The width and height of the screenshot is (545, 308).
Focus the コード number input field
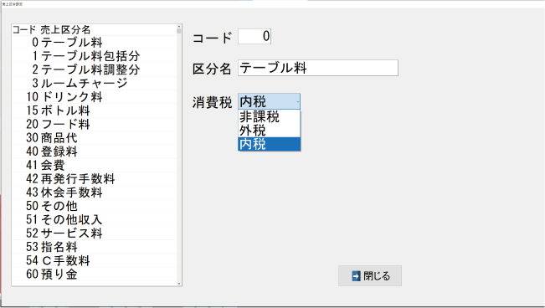click(255, 36)
